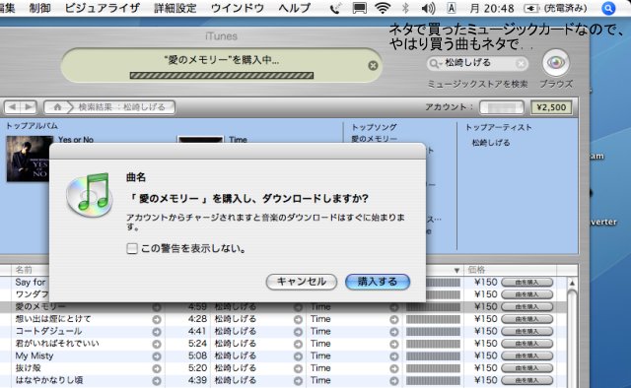Screen dimensions: 631x388
Task: Click the Time album title link
Action: coord(238,140)
